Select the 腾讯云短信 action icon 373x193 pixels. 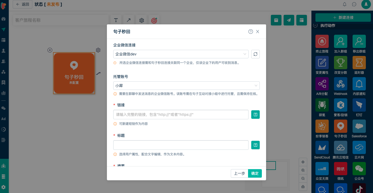[341, 147]
